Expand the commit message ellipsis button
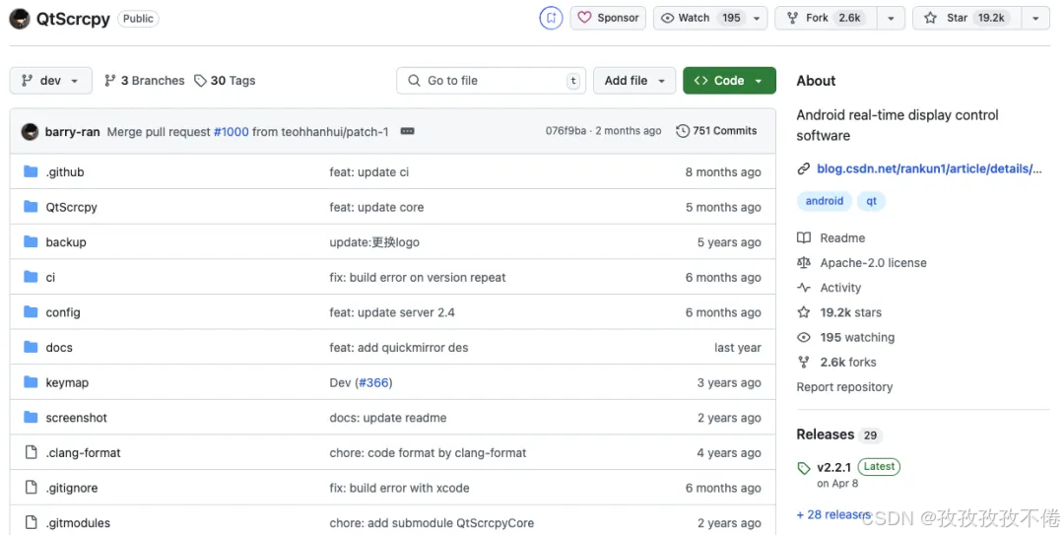Image resolution: width=1064 pixels, height=535 pixels. (407, 131)
